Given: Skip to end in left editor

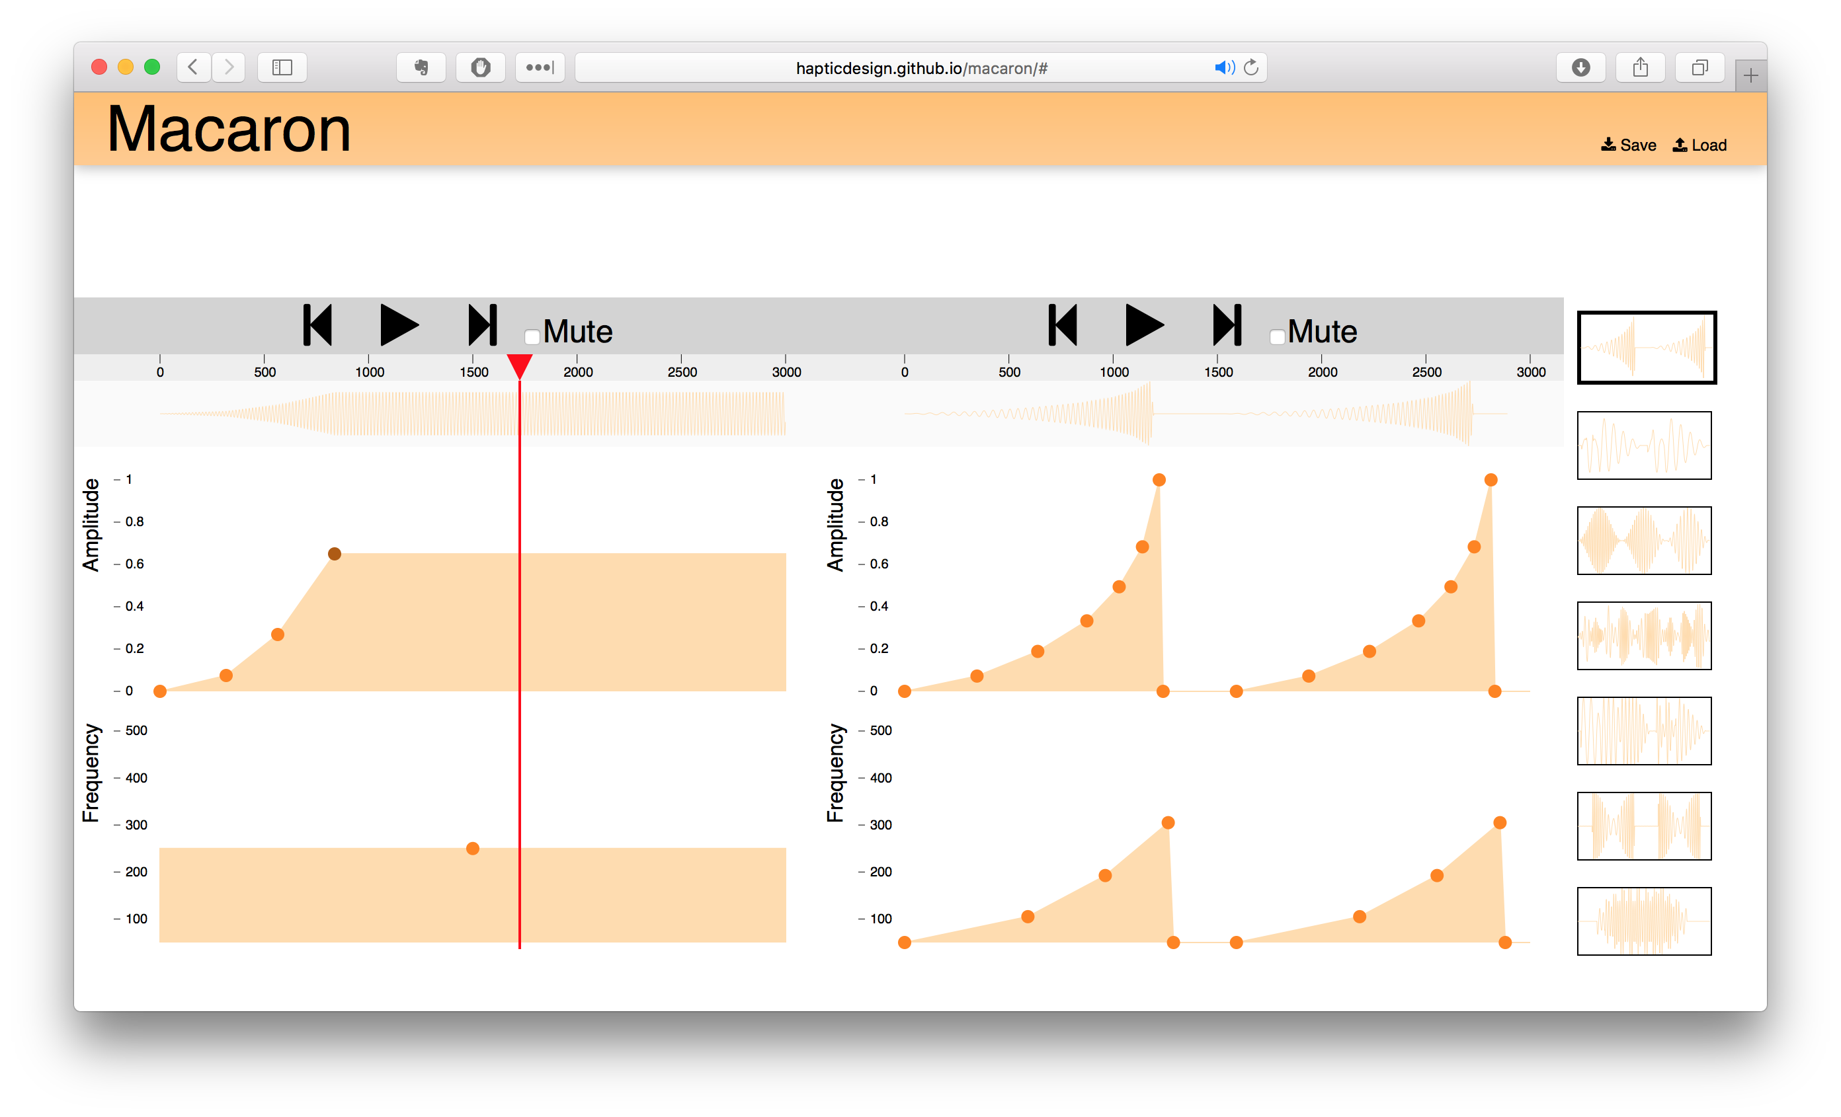Looking at the screenshot, I should pyautogui.click(x=482, y=325).
